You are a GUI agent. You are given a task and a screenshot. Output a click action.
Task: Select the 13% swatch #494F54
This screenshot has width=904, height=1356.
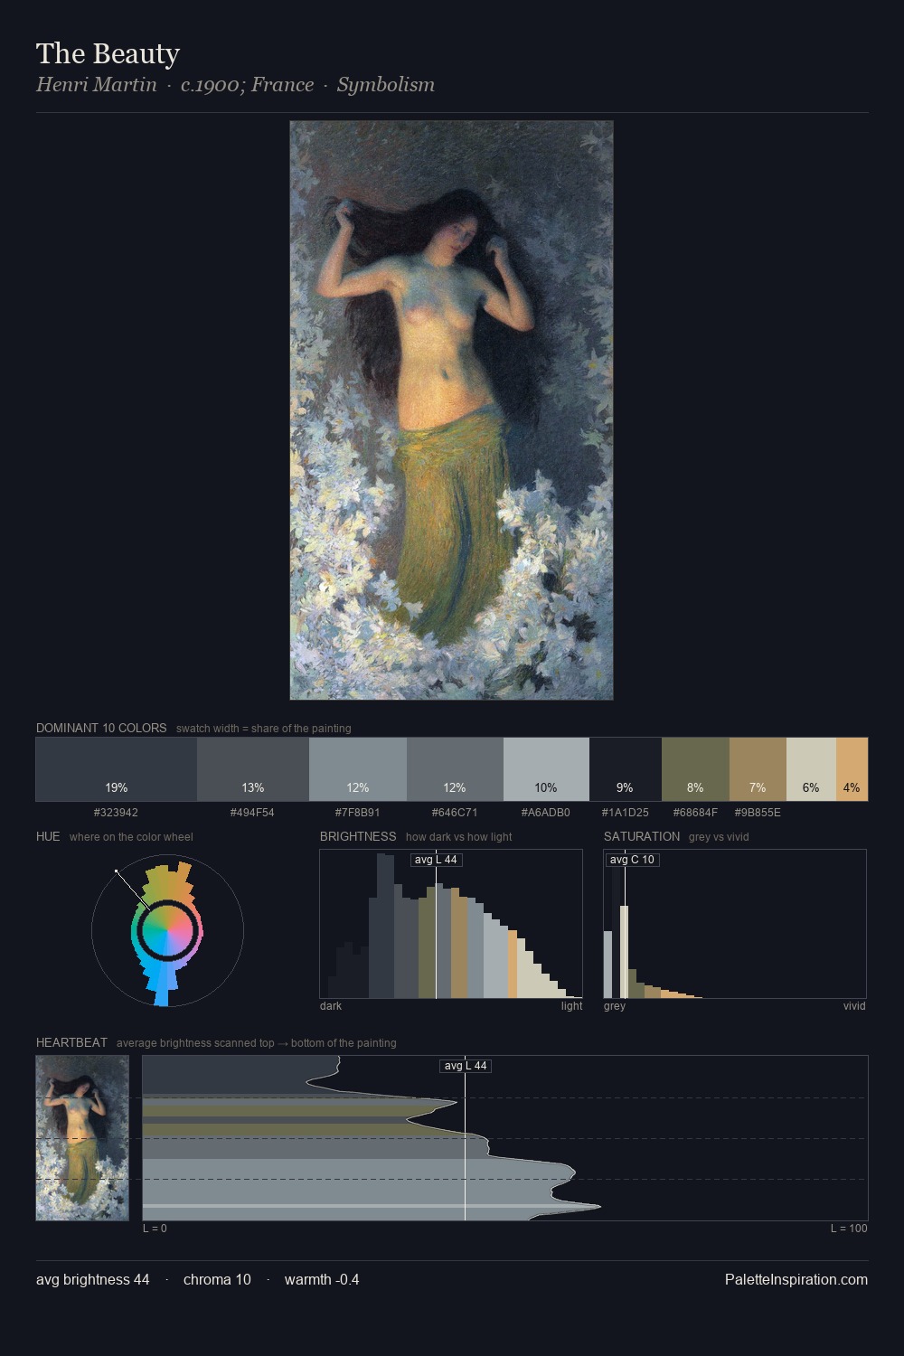click(253, 769)
